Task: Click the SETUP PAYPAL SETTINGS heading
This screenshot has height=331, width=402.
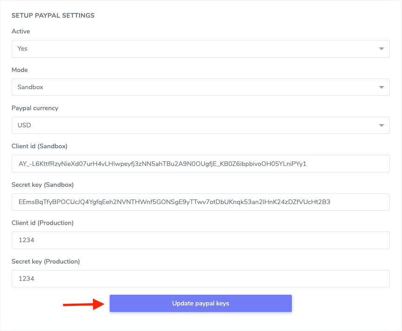Action: tap(53, 15)
